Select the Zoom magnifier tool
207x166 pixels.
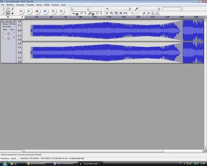[x=4, y=13]
